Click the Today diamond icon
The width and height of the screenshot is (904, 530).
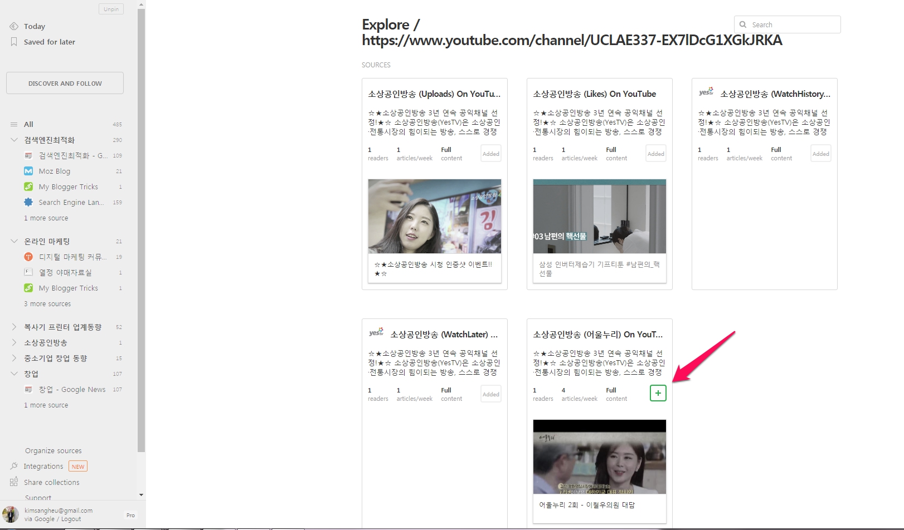tap(14, 26)
